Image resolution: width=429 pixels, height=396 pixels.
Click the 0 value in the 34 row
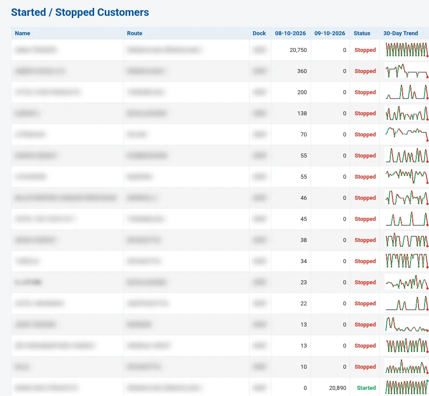pyautogui.click(x=345, y=261)
